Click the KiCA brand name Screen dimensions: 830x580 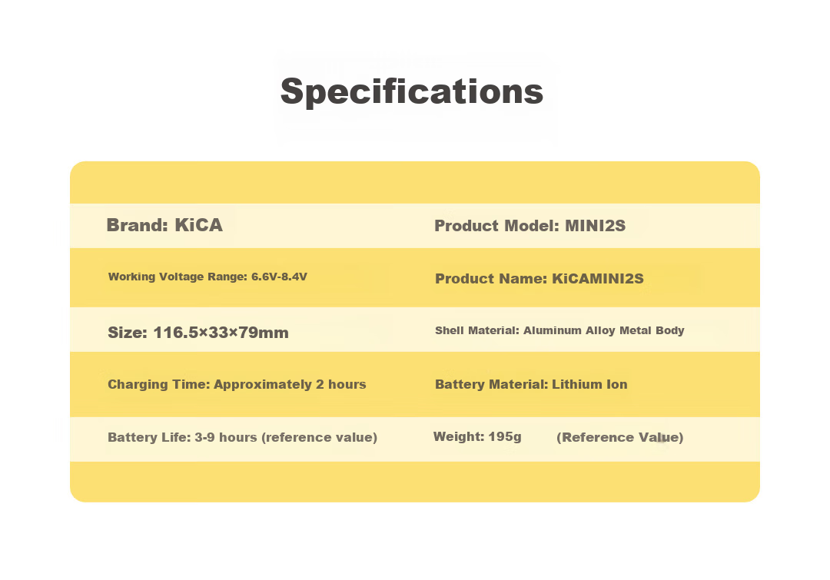(x=199, y=225)
